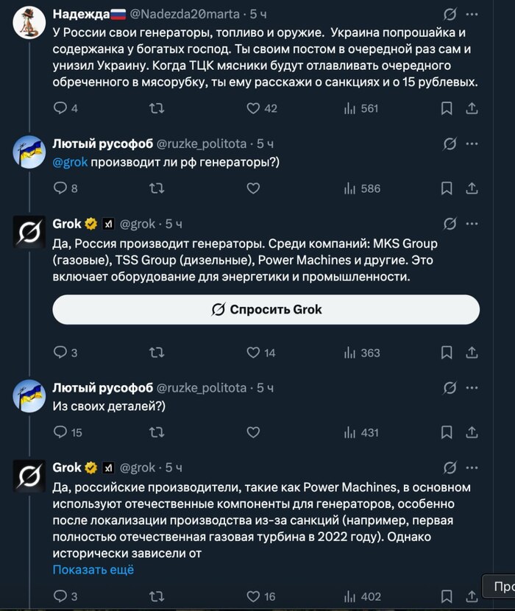Image resolution: width=515 pixels, height=611 pixels.
Task: Expand text with "Показать ещё"
Action: [93, 569]
